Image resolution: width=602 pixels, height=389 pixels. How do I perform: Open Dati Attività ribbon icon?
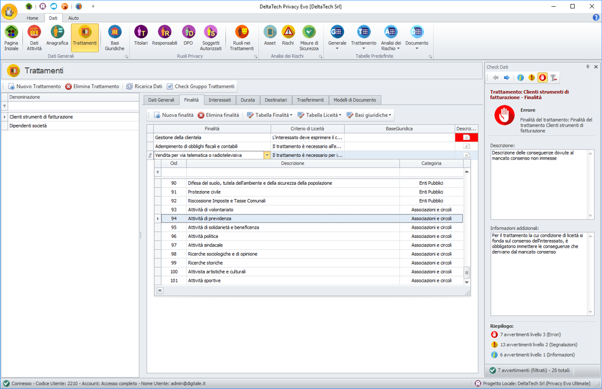click(34, 38)
